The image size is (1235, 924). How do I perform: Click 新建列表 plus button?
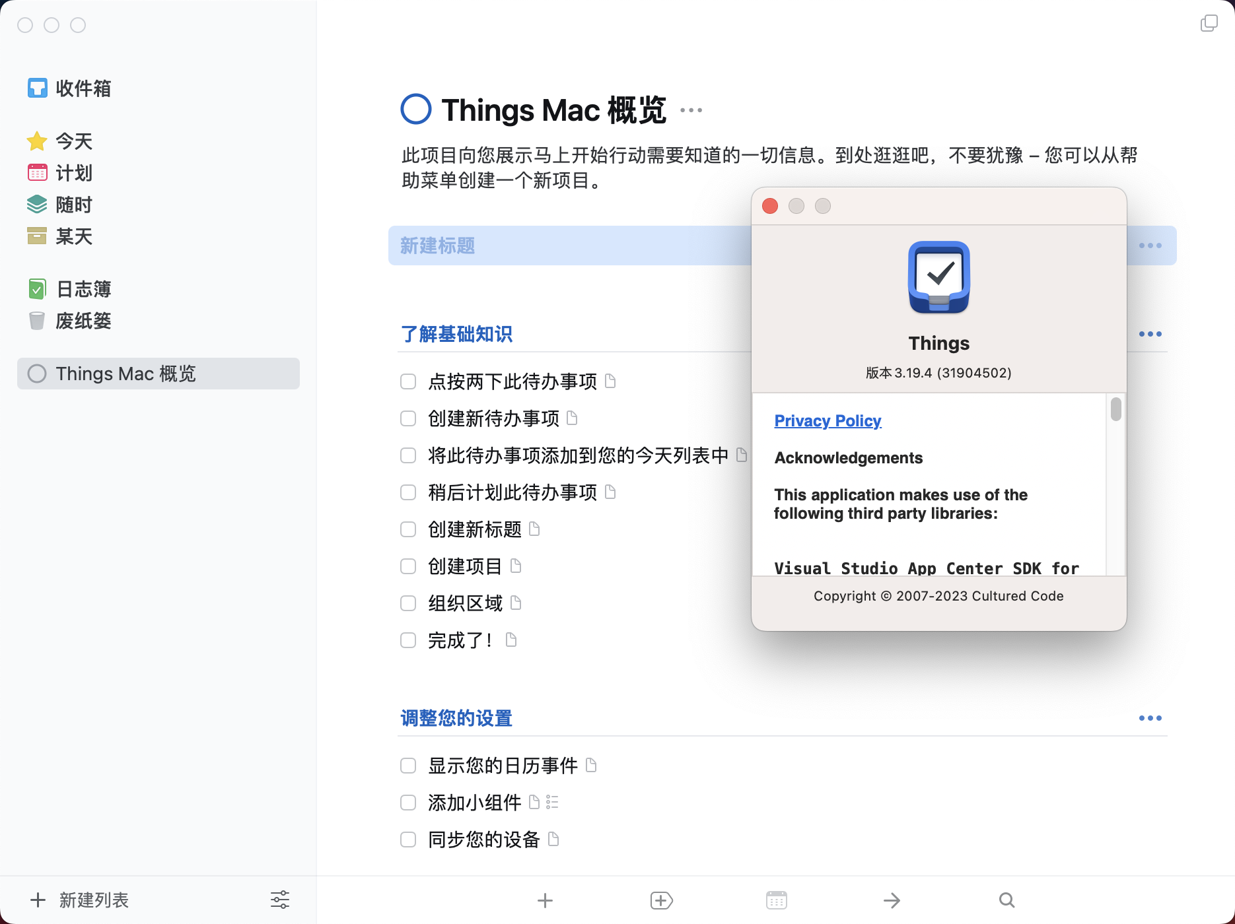(79, 900)
